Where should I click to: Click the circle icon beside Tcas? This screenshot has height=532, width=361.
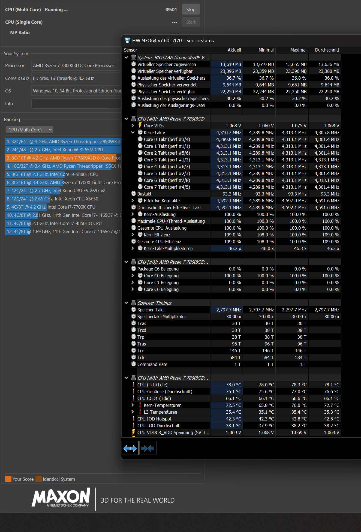[x=134, y=323]
